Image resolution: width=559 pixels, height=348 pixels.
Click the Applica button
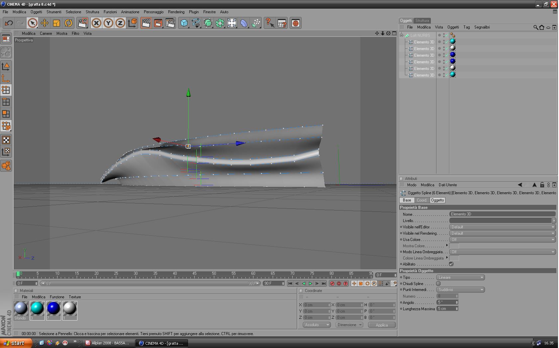tap(382, 325)
